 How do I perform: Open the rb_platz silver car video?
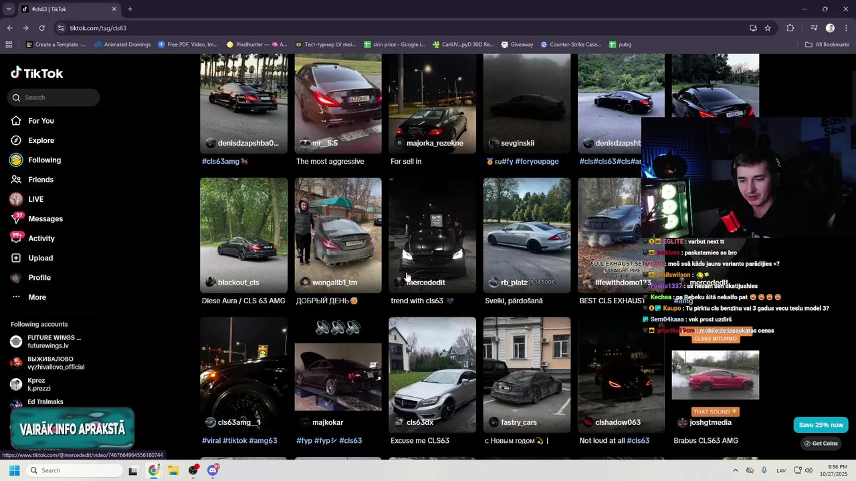click(527, 235)
